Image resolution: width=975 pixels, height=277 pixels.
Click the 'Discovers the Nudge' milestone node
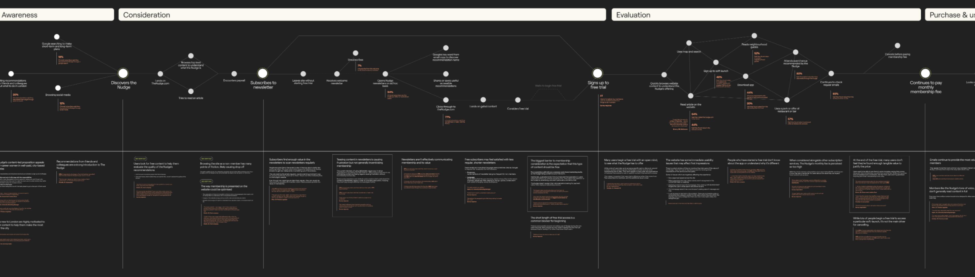123,73
